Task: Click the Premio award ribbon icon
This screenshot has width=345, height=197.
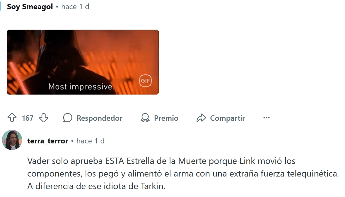Action: point(145,118)
